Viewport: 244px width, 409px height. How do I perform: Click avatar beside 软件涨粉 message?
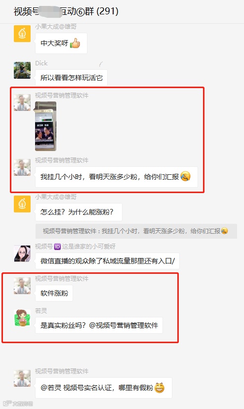pyautogui.click(x=22, y=286)
